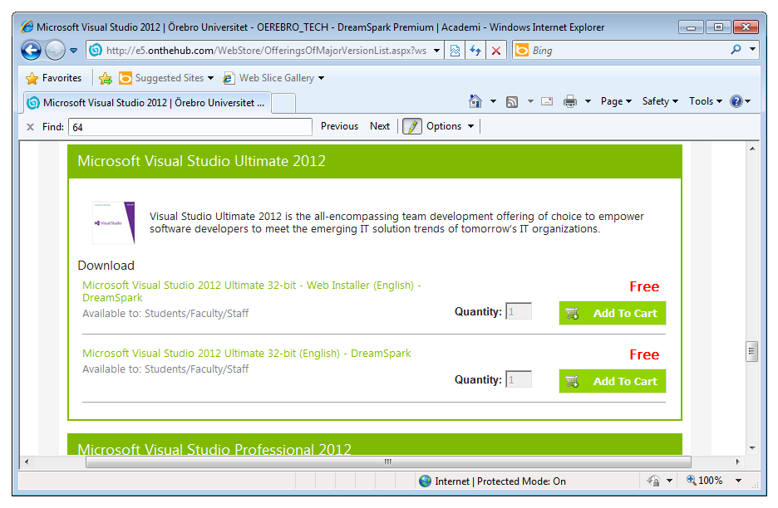Open the Page menu

tap(616, 101)
